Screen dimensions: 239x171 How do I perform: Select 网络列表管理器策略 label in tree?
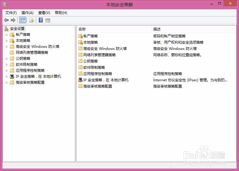[x=32, y=53]
